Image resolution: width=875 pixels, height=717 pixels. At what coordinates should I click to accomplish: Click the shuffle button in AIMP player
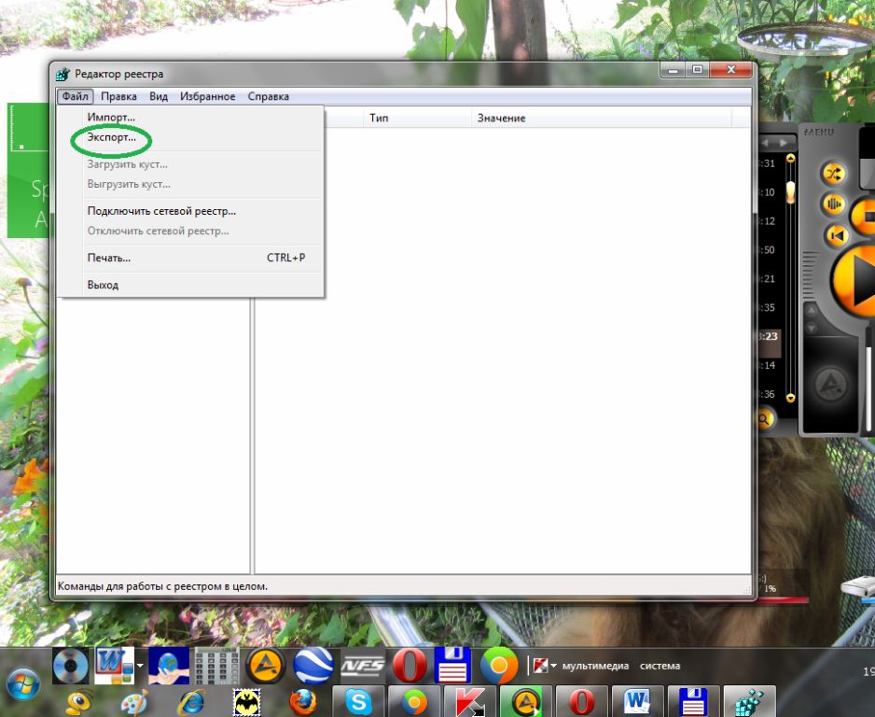click(833, 174)
